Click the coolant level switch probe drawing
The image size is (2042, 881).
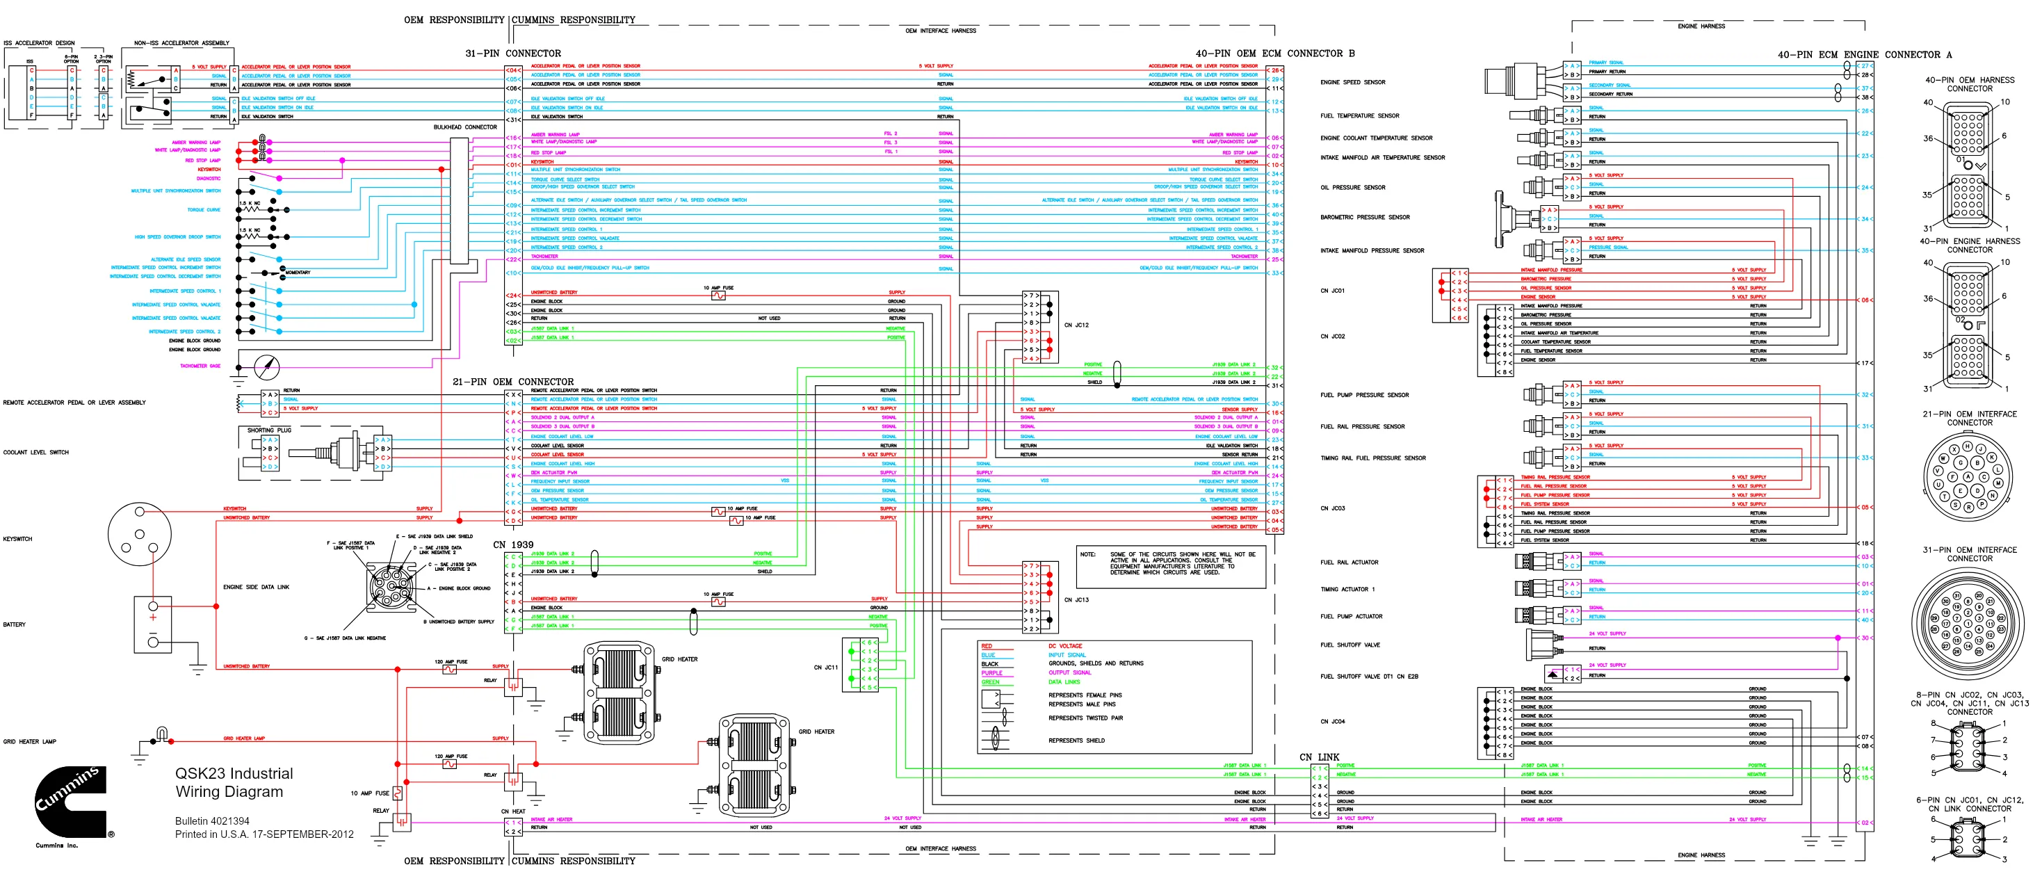(332, 453)
